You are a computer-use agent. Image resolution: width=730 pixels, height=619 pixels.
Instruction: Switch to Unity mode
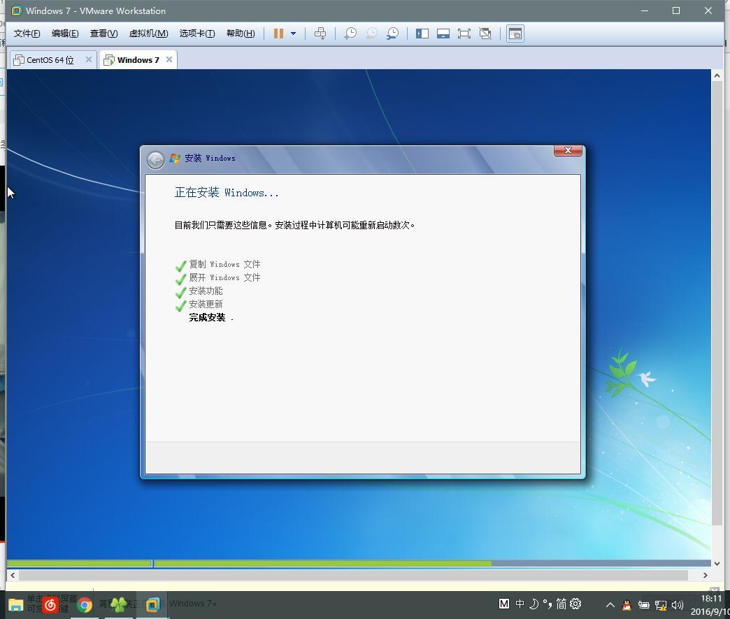coord(485,34)
